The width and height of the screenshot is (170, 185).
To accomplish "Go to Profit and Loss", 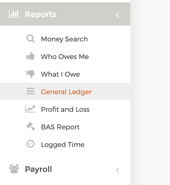I will [65, 109].
